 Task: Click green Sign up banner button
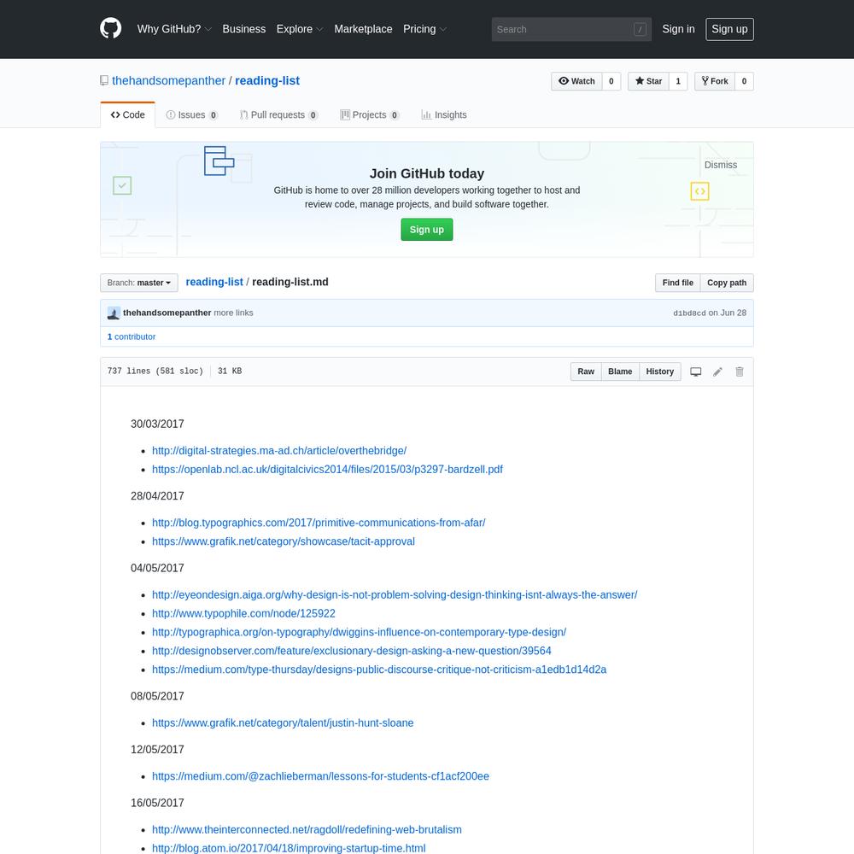(x=426, y=230)
